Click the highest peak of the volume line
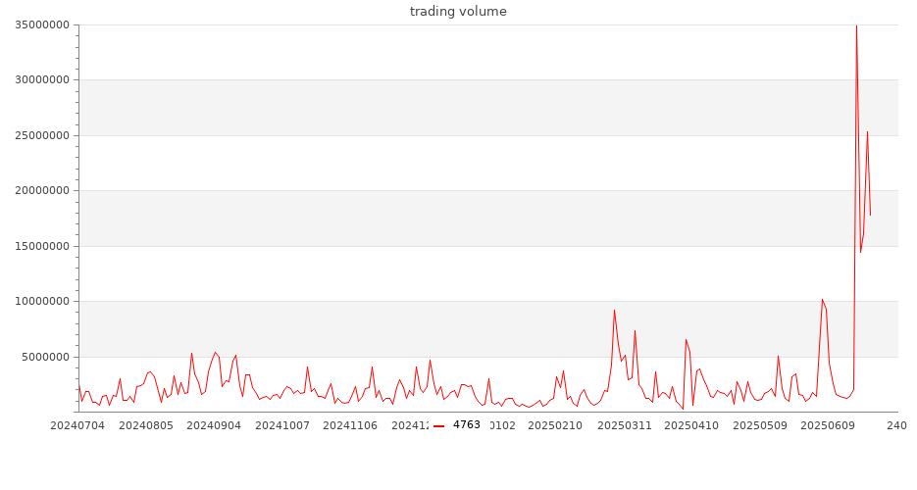The height and width of the screenshot is (490, 917). tap(856, 26)
